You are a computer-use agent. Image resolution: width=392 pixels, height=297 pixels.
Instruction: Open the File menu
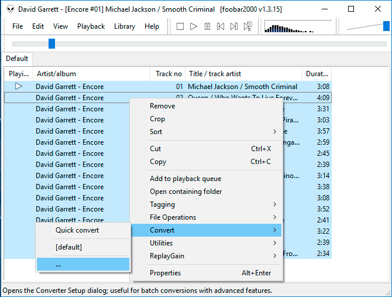18,26
